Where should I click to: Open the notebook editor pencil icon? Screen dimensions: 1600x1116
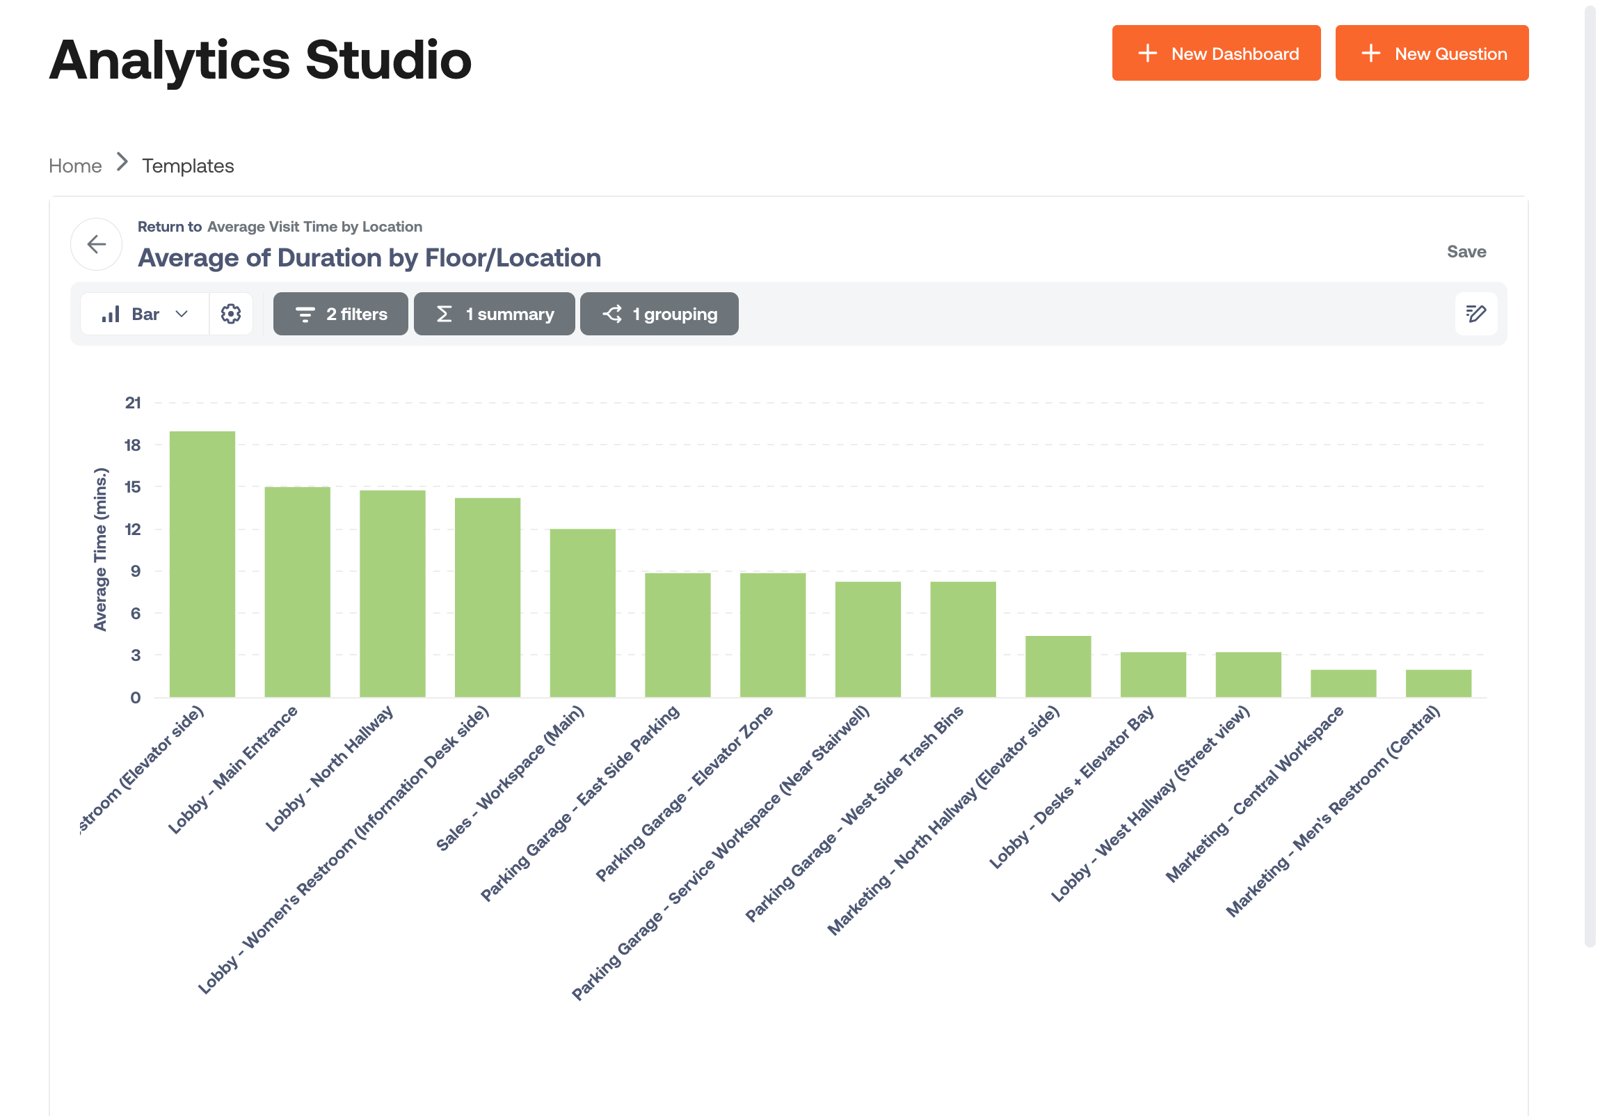pyautogui.click(x=1475, y=314)
